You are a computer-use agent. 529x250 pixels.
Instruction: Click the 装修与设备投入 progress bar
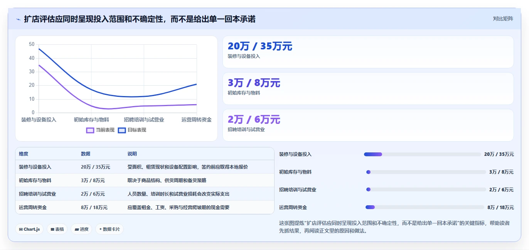pos(423,154)
